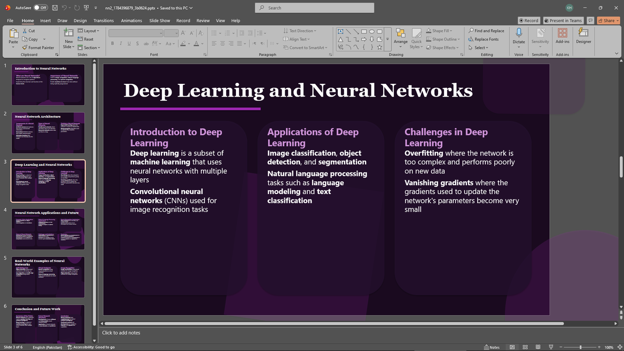The height and width of the screenshot is (351, 624).
Task: Open the Font Color swatch button
Action: pyautogui.click(x=196, y=43)
